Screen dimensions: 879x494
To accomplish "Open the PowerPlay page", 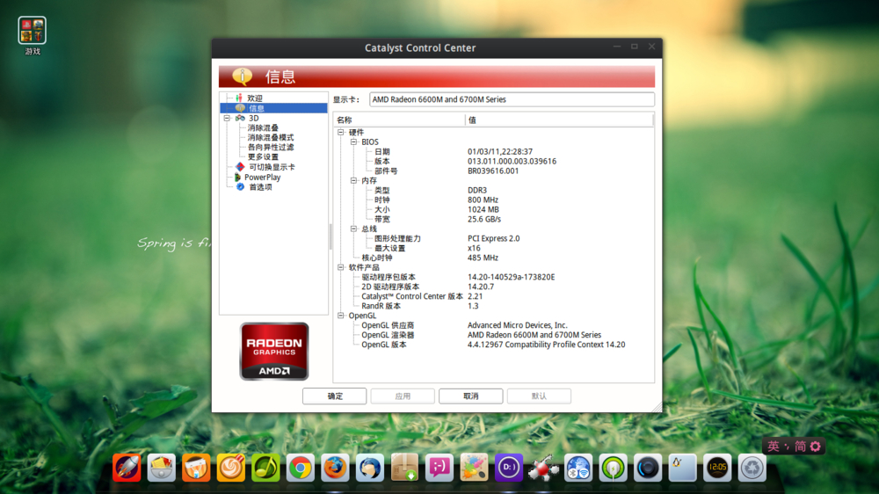I will [x=262, y=178].
